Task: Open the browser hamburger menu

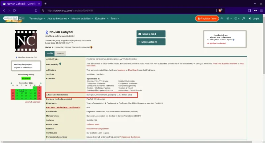Action: [x=261, y=11]
